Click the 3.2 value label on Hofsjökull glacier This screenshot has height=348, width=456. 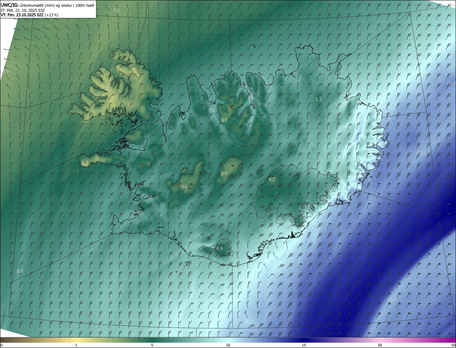(x=224, y=173)
